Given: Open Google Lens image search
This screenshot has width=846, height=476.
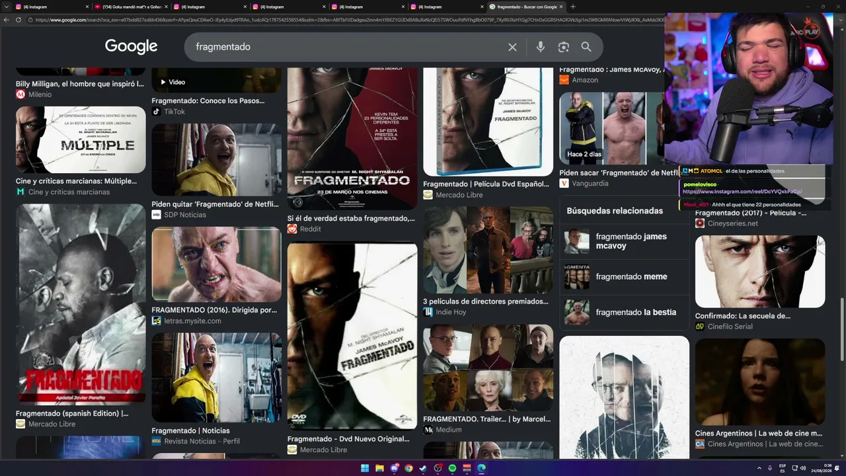Looking at the screenshot, I should pos(563,47).
